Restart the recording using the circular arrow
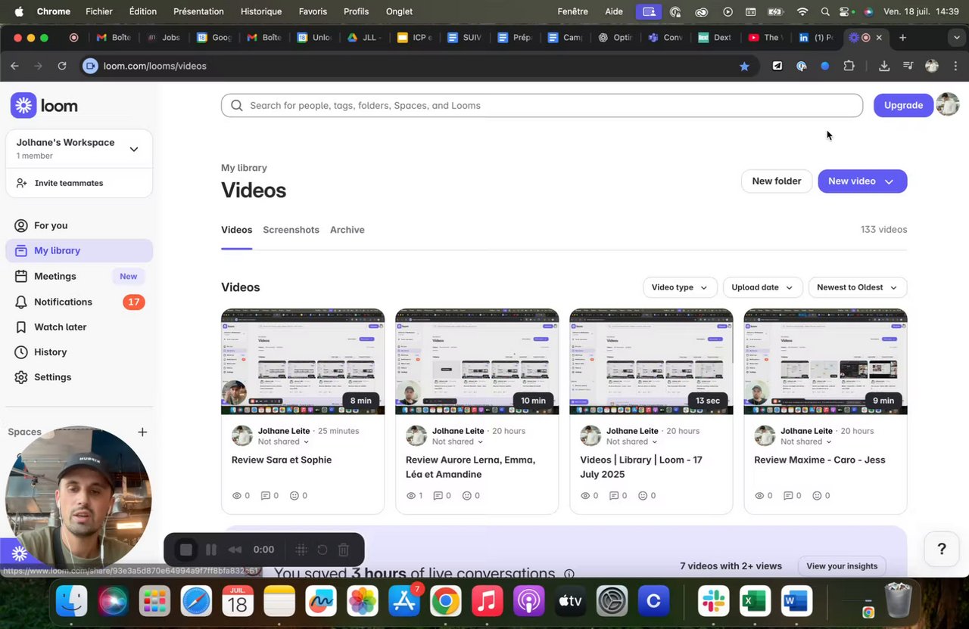This screenshot has width=969, height=629. pos(322,550)
